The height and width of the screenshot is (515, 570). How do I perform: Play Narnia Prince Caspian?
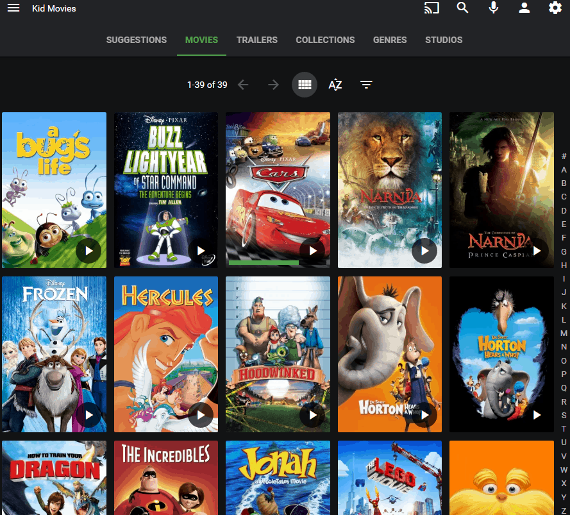coord(537,251)
